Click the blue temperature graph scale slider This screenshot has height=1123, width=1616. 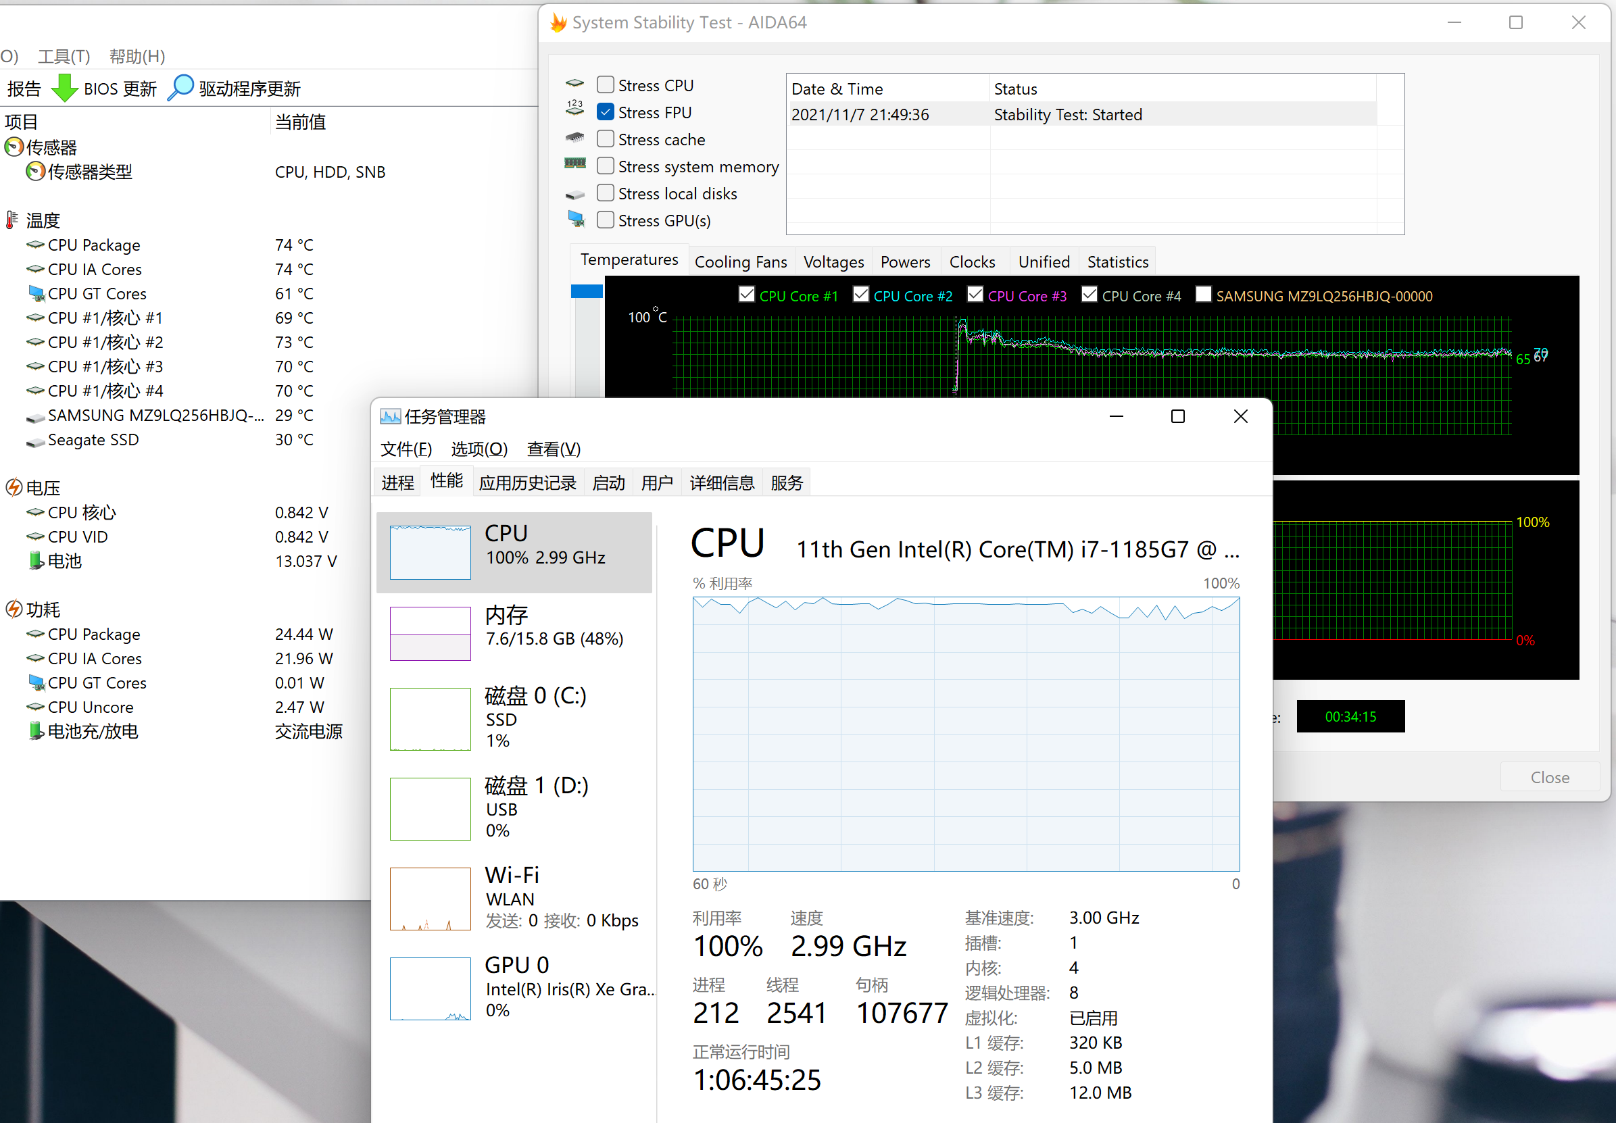click(x=586, y=291)
